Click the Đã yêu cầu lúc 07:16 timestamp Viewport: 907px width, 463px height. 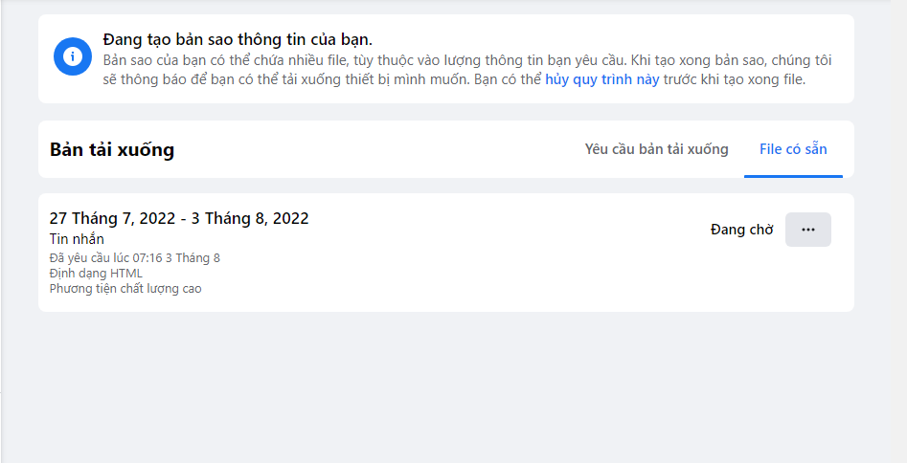(134, 257)
